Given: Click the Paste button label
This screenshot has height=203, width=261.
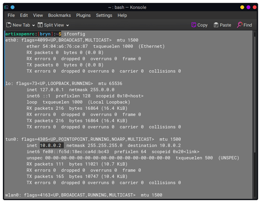Looking at the screenshot, I should tap(225, 25).
